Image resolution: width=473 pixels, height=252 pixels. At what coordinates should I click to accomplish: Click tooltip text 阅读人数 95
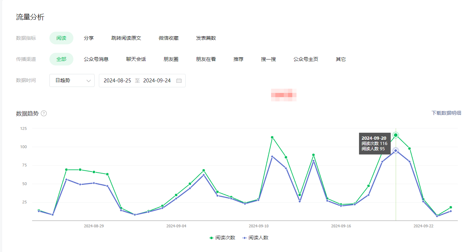point(373,149)
